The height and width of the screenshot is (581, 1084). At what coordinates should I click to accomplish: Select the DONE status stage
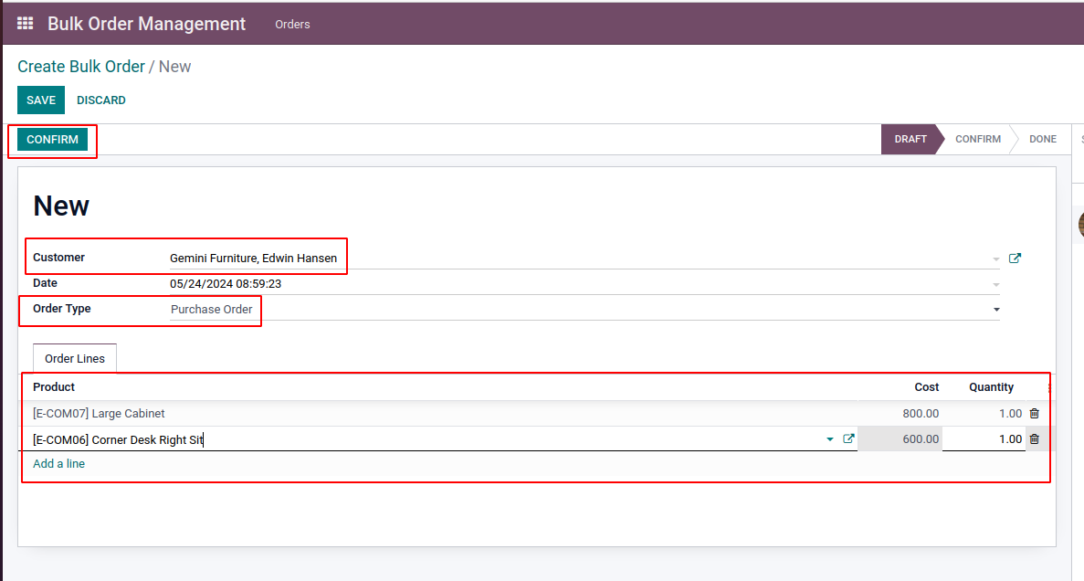point(1043,139)
